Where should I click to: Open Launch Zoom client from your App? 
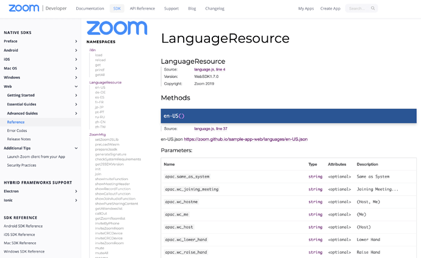coord(36,157)
